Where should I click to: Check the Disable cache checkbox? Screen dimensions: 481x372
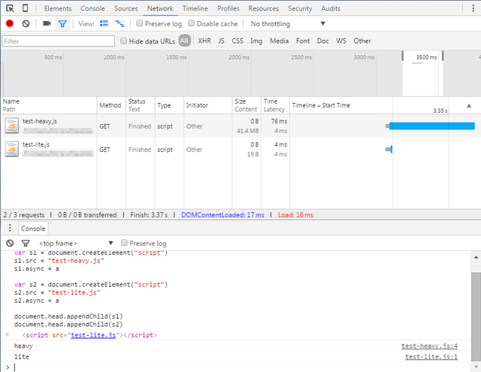[191, 23]
